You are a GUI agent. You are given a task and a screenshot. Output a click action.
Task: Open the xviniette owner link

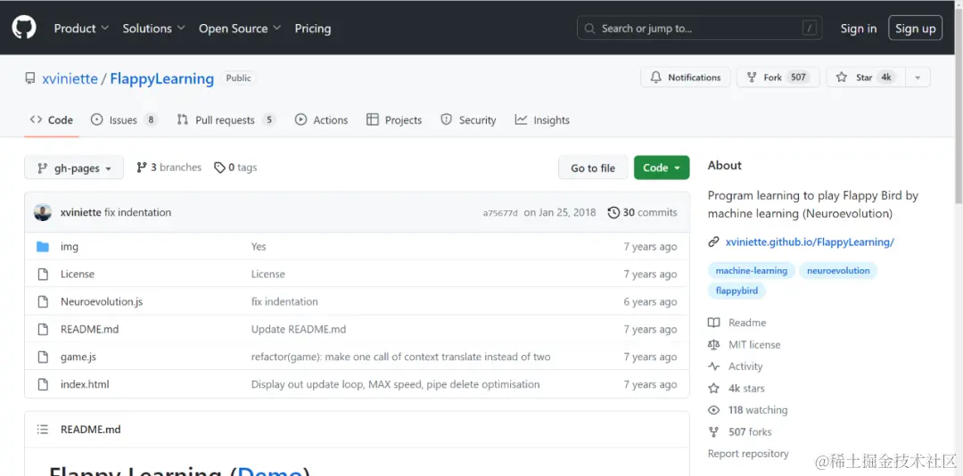click(x=70, y=78)
